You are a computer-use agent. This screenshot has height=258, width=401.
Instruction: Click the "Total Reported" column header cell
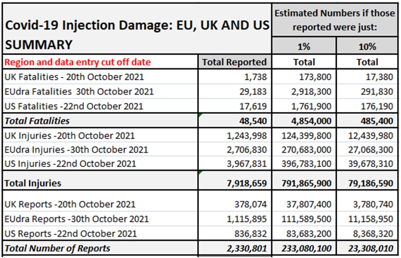234,62
